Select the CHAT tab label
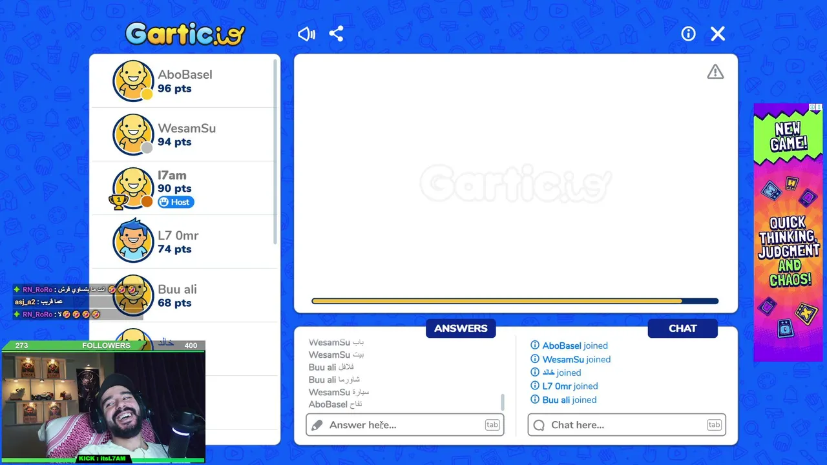Image resolution: width=827 pixels, height=465 pixels. click(x=682, y=328)
